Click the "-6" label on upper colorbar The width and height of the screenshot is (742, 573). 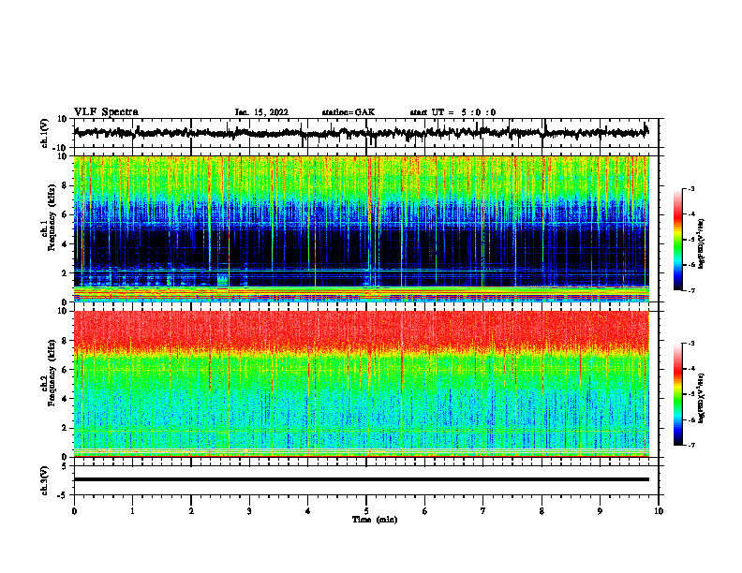tap(690, 265)
